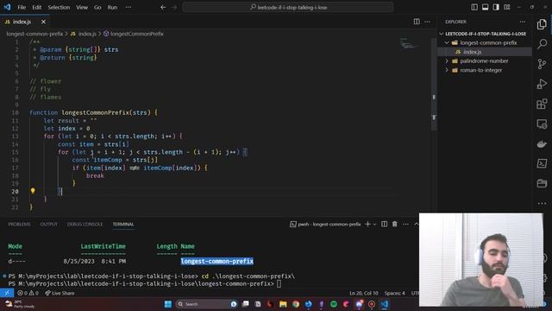Open the Explorer view in activity bar

542,24
